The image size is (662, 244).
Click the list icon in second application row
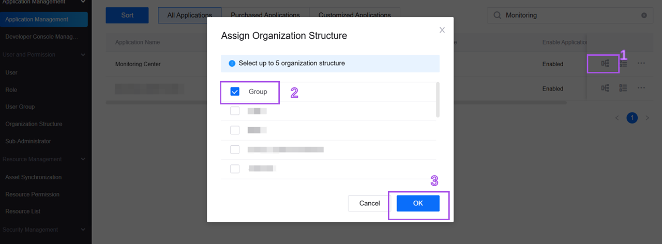click(x=623, y=88)
